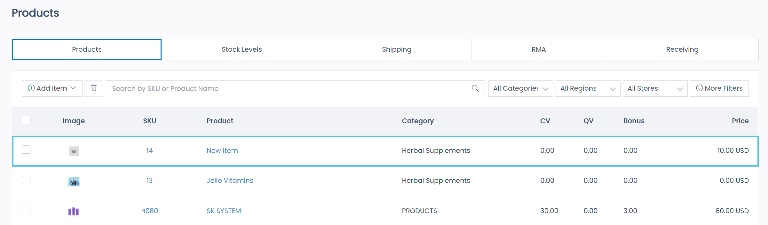
Task: Open the All Regions dropdown
Action: 588,88
